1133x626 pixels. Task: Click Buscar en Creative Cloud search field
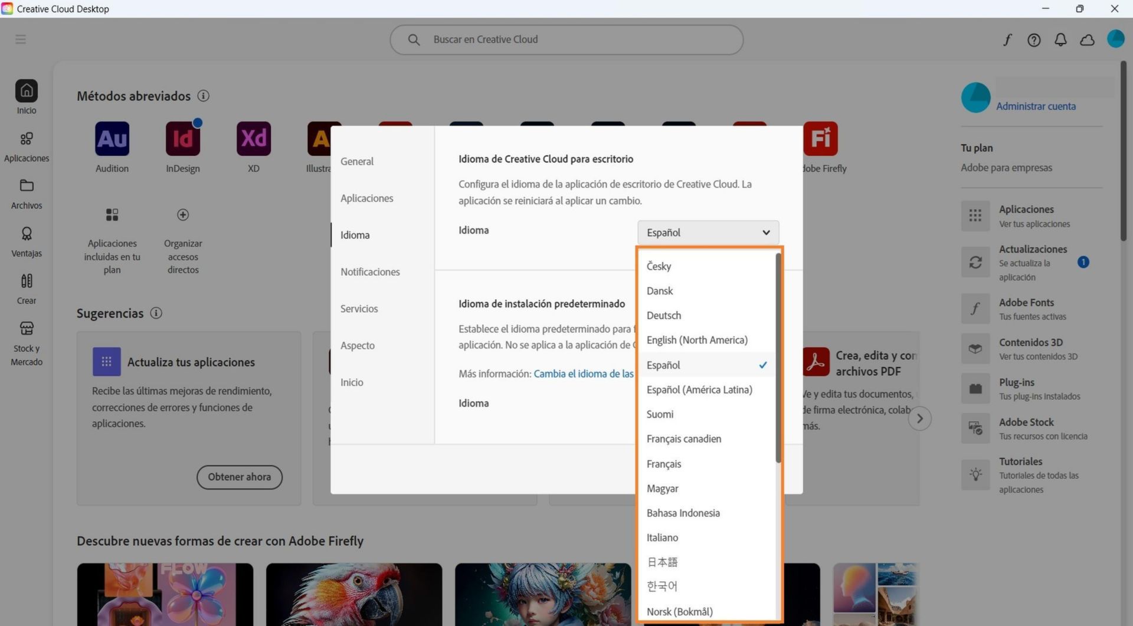(x=566, y=40)
